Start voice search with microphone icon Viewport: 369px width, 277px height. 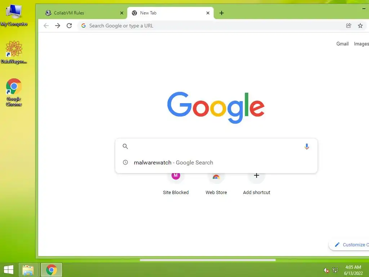(x=307, y=146)
